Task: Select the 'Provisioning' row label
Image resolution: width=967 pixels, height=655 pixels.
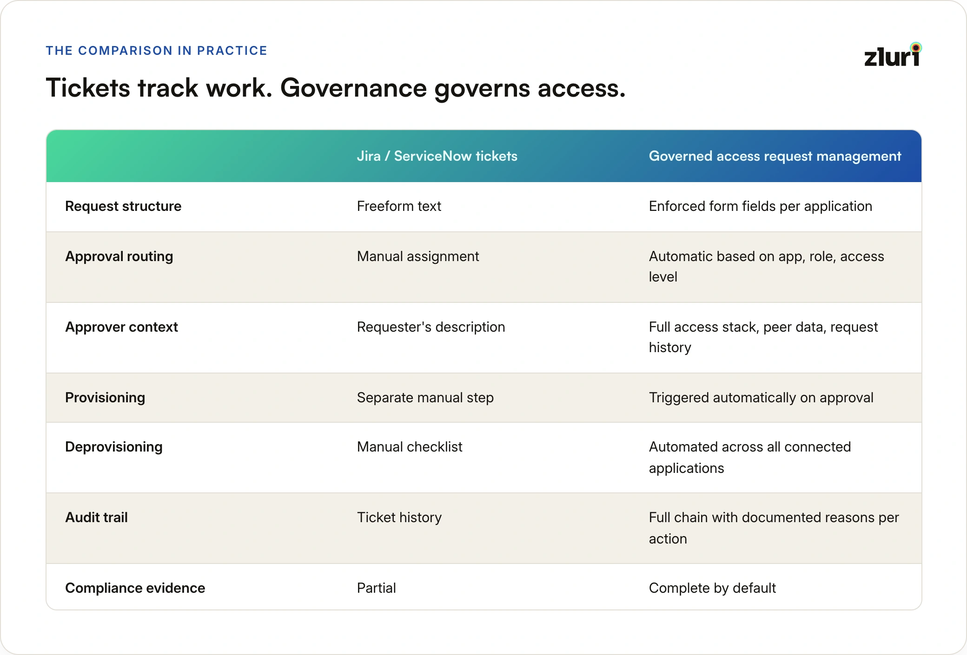Action: 105,398
